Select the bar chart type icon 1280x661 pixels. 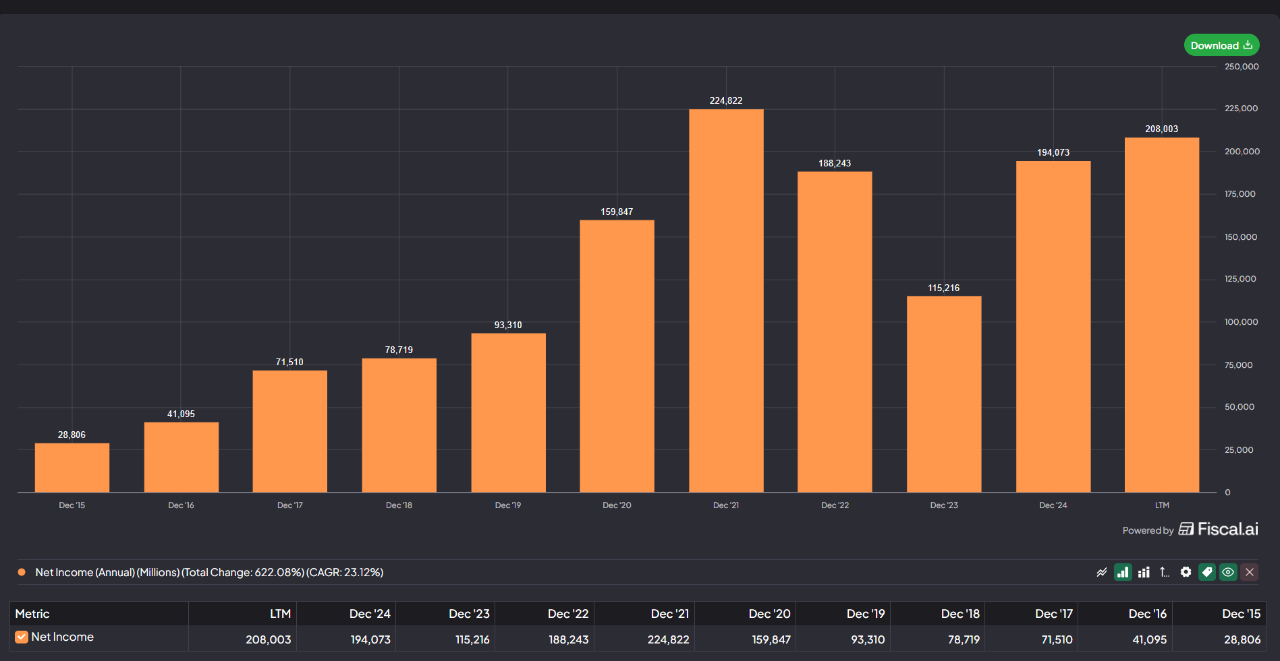[x=1123, y=572]
